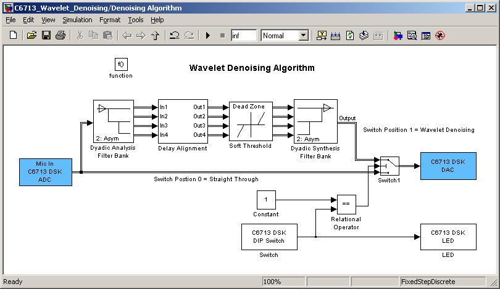Click the Debug icon at toolbar end
The height and width of the screenshot is (289, 500).
click(440, 36)
